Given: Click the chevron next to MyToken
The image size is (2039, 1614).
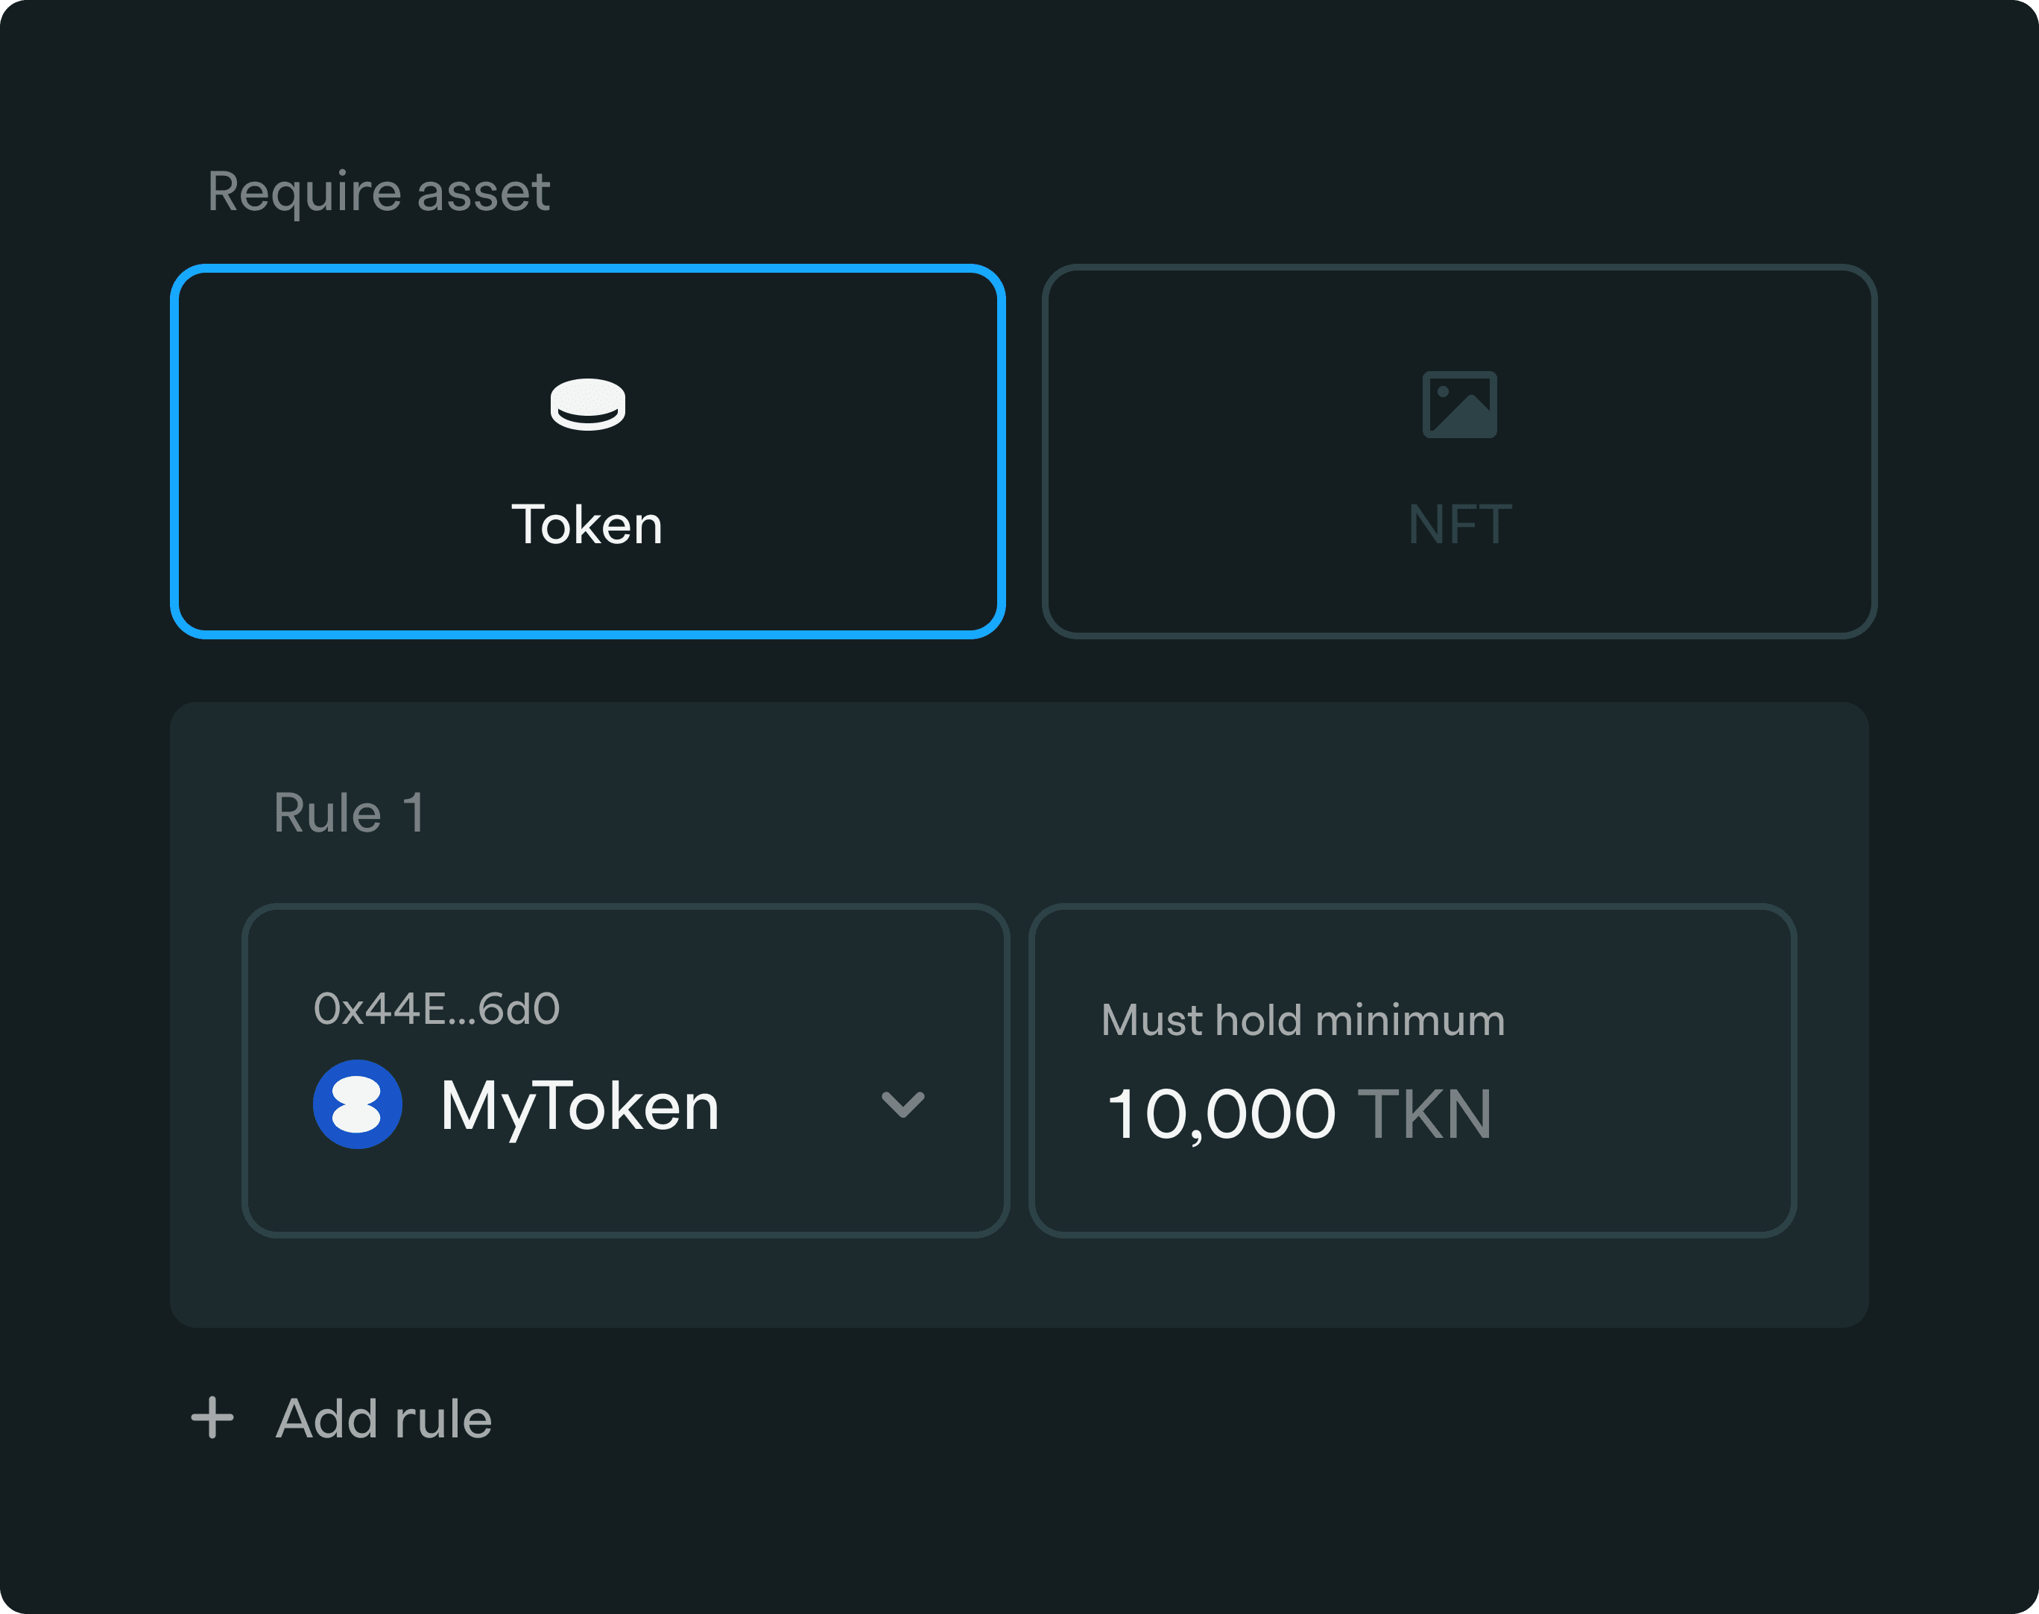Looking at the screenshot, I should (903, 1106).
